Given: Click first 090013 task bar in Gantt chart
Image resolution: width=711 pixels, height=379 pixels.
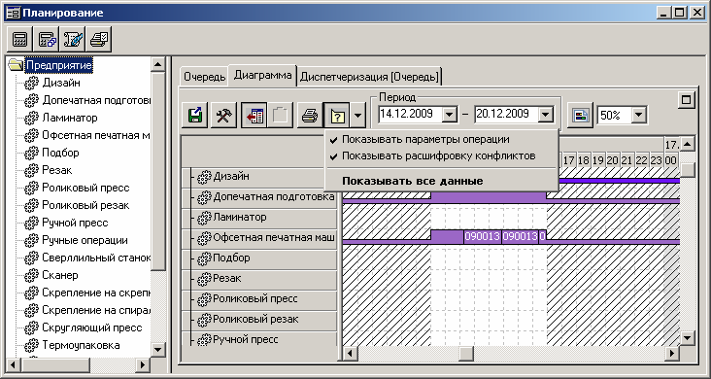Looking at the screenshot, I should click(x=482, y=236).
